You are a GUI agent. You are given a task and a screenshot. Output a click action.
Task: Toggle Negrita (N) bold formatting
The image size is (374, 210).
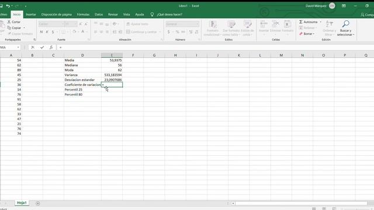tap(41, 32)
